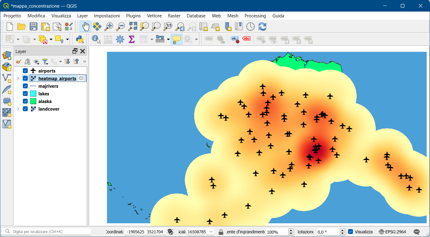Select the heatmap_airports layer name

click(x=57, y=79)
